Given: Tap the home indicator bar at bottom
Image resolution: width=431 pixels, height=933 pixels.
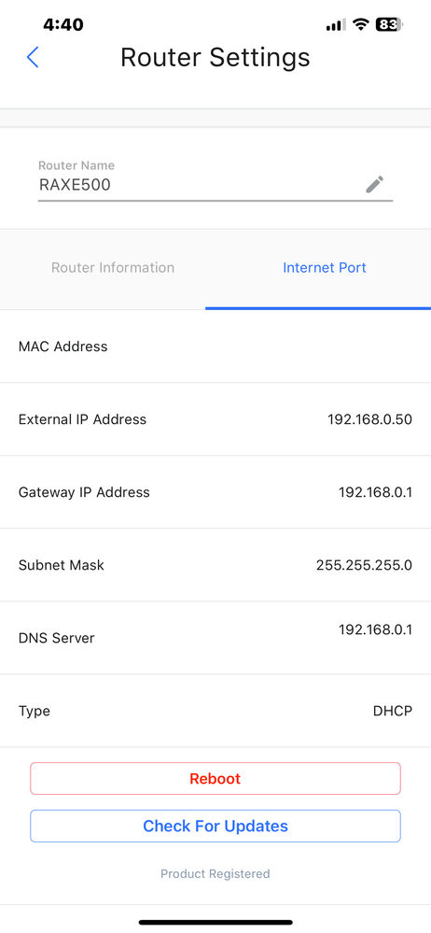Looking at the screenshot, I should pyautogui.click(x=215, y=922).
